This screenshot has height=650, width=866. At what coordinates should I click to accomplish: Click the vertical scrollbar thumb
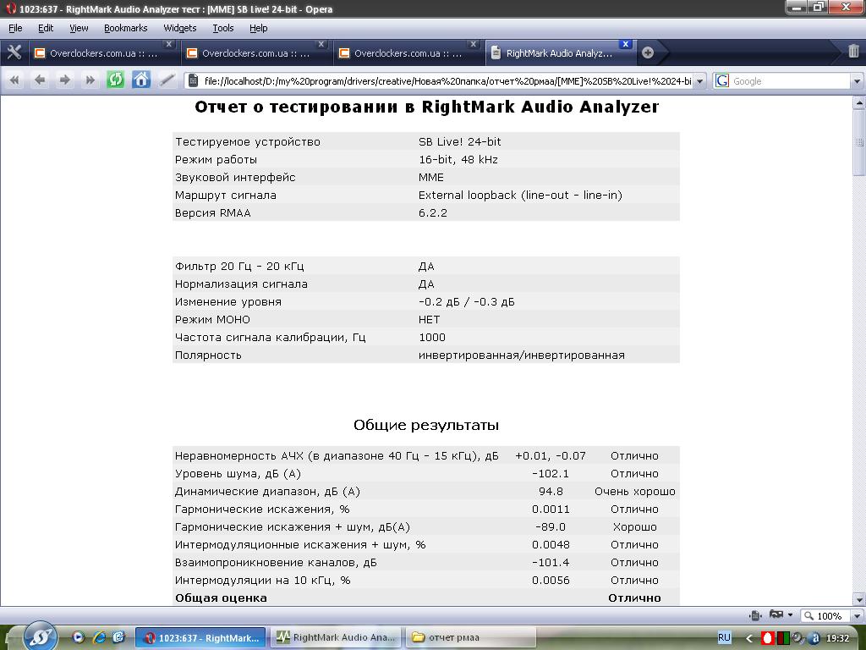coord(859,142)
